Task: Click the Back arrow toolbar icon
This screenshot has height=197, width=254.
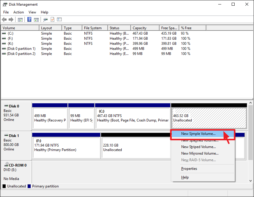Action: click(4, 20)
